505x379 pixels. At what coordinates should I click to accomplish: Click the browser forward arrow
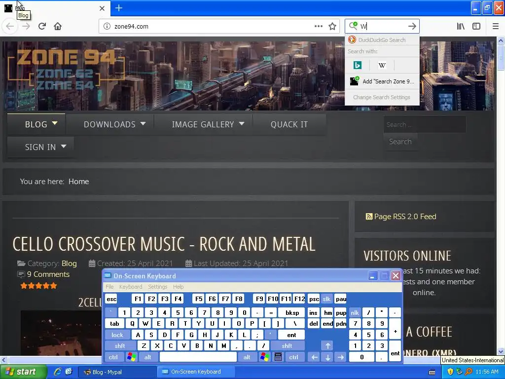(x=26, y=26)
